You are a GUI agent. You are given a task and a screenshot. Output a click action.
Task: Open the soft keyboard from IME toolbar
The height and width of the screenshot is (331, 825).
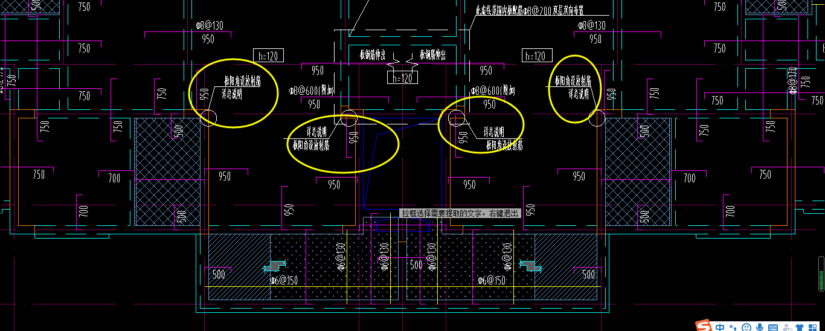click(773, 327)
